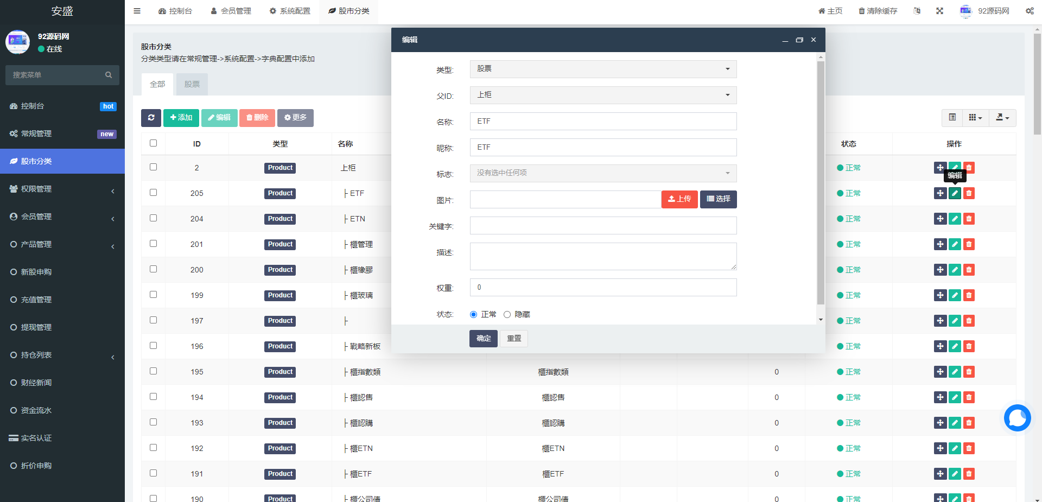This screenshot has width=1042, height=502.
Task: Click the red 上传 upload button
Action: (x=679, y=199)
